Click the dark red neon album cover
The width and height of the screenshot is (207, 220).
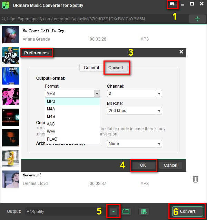click(x=11, y=117)
